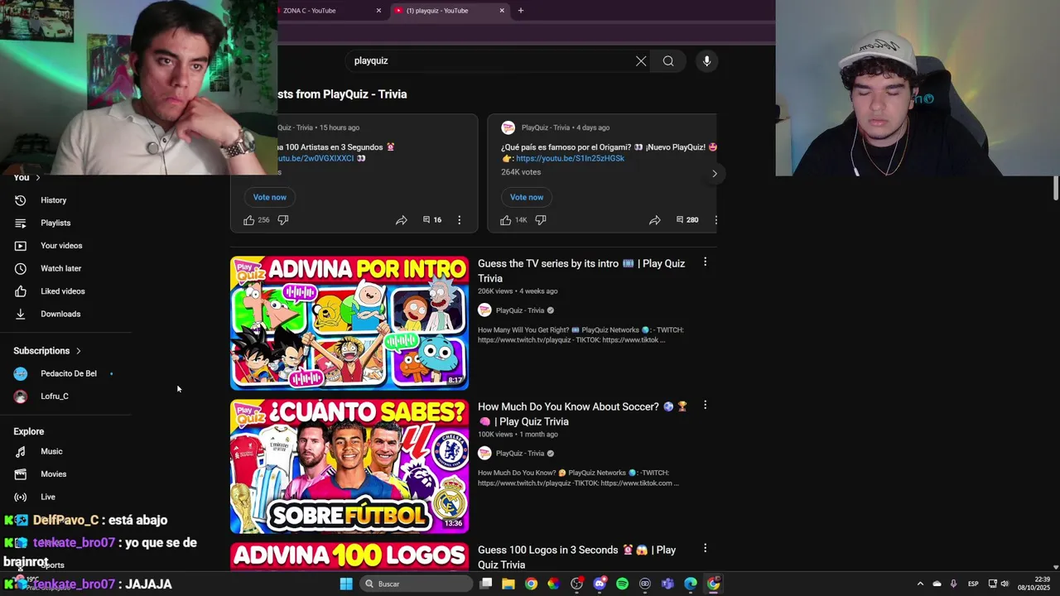
Task: Close the ZONA C YouTube tab
Action: coord(378,11)
